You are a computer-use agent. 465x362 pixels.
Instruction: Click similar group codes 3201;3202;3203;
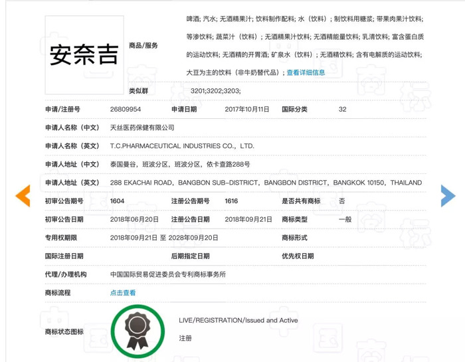[x=216, y=91]
